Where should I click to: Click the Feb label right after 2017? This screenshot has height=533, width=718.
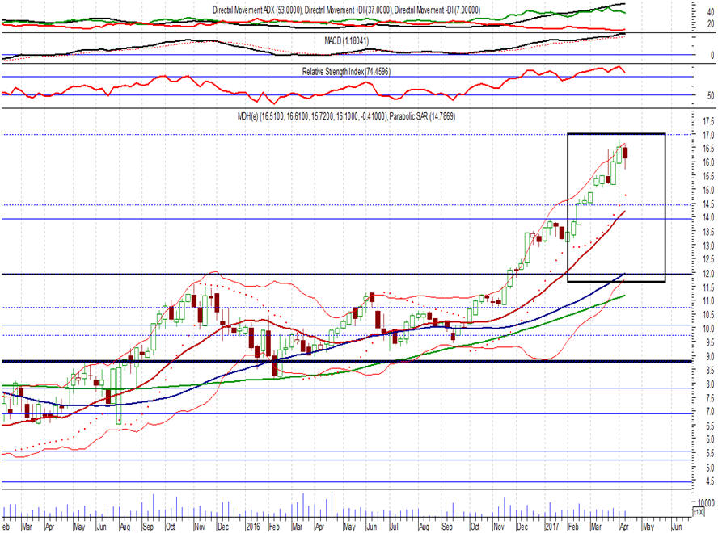point(572,527)
